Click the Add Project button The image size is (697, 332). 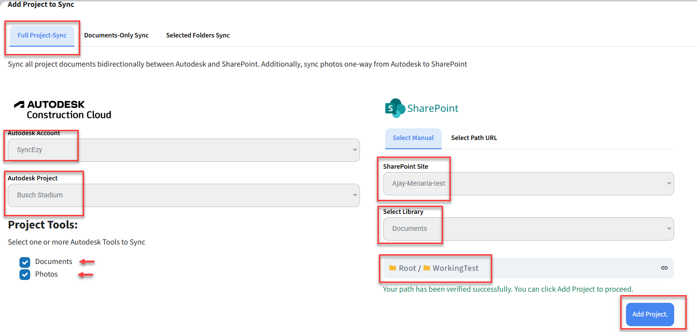point(649,315)
